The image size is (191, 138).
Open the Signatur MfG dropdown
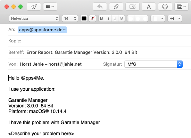point(153,64)
